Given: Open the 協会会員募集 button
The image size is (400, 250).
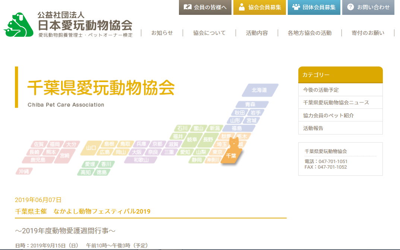Looking at the screenshot, I should (x=259, y=7).
